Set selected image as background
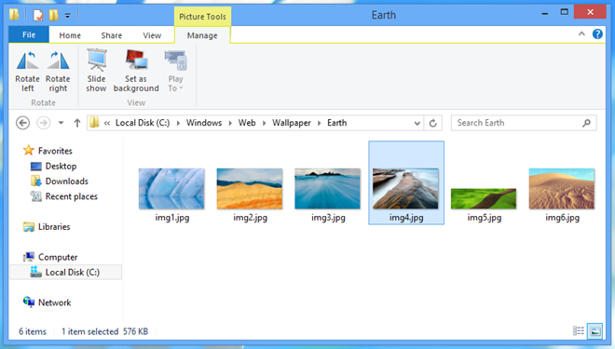This screenshot has height=349, width=615. (136, 71)
